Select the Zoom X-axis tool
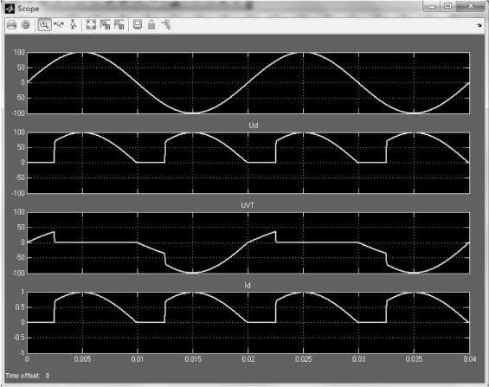The width and height of the screenshot is (489, 387). [58, 24]
